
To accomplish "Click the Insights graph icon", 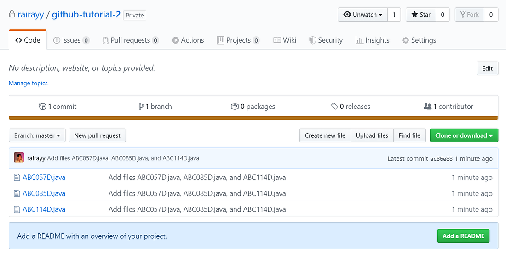I will point(359,40).
